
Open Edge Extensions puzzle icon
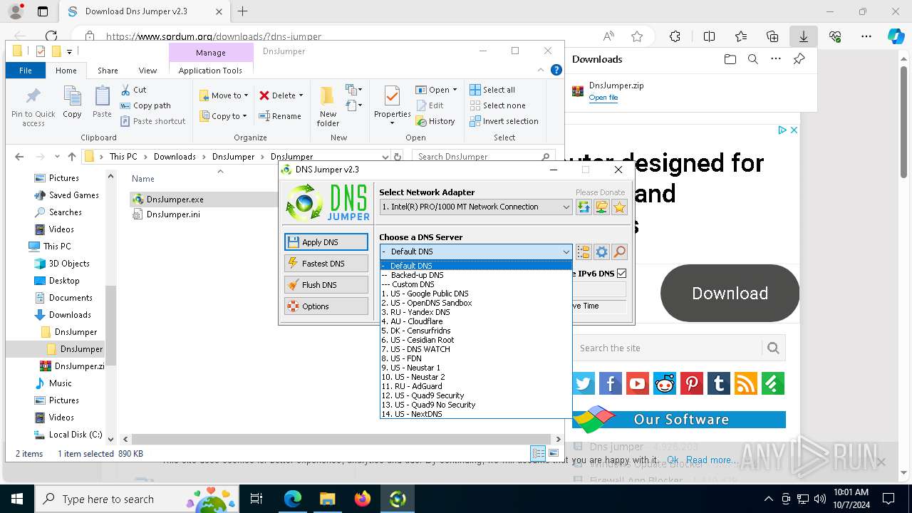[675, 36]
